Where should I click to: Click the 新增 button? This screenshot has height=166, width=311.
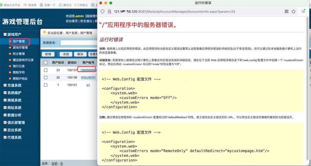[x=48, y=54]
